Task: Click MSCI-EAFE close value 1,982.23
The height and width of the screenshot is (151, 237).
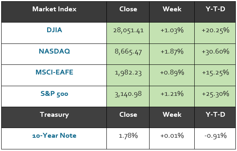Action: (128, 73)
